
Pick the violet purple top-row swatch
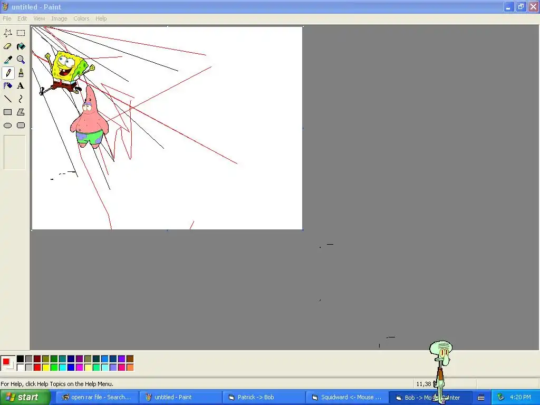pos(122,359)
